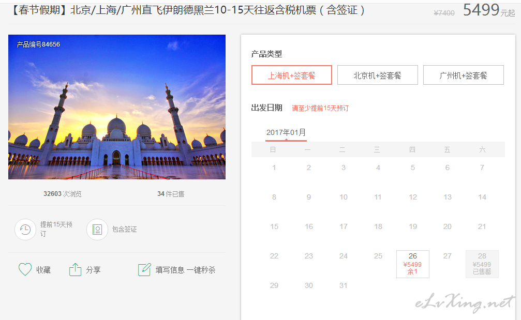
Task: Click the 四 weekday header
Action: (x=412, y=150)
